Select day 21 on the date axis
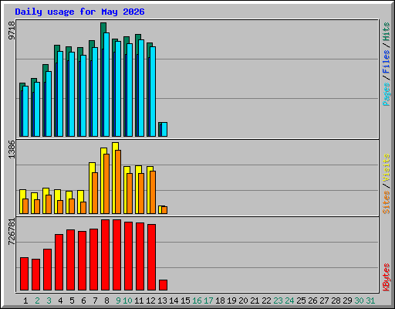Screen dimensions: 395x309 (255, 301)
